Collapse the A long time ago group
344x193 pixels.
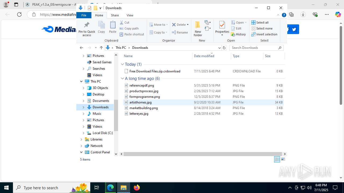pyautogui.click(x=122, y=79)
